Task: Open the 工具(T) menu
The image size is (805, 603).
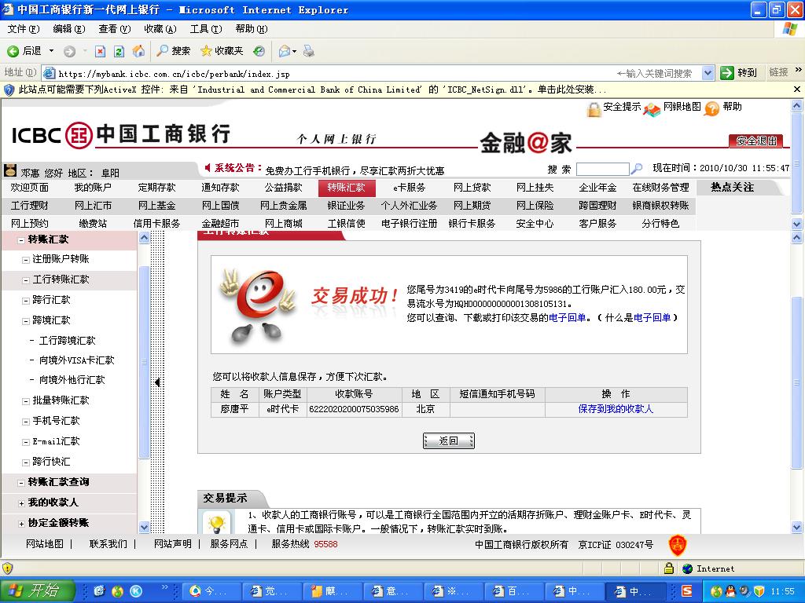Action: point(205,29)
